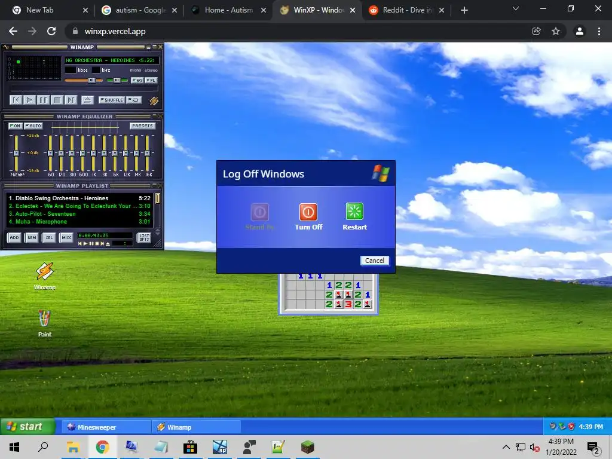Click the Winamp eject/open file button

[87, 100]
